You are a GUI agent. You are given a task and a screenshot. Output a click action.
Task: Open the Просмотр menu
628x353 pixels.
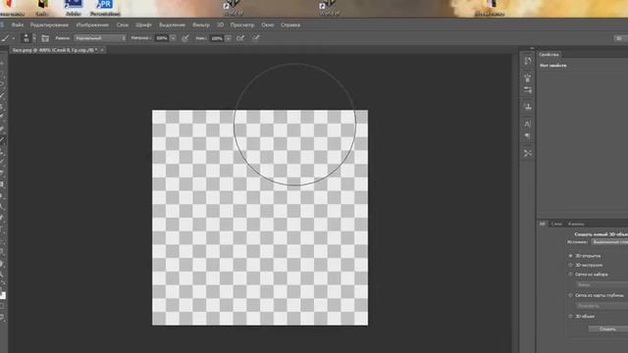[x=242, y=25]
